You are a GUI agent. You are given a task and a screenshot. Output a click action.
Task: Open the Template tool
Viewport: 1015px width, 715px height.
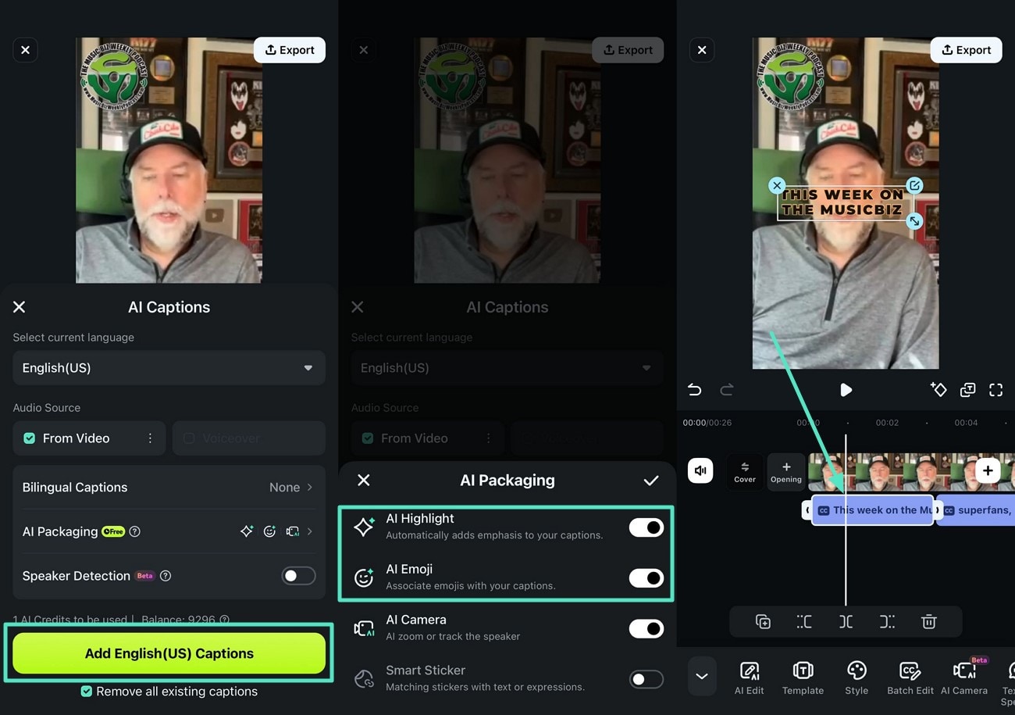tap(803, 677)
